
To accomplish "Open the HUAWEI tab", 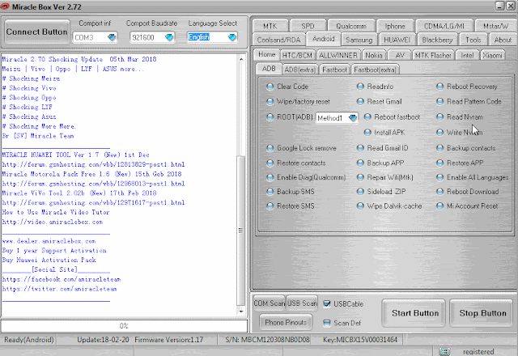I will tap(397, 40).
